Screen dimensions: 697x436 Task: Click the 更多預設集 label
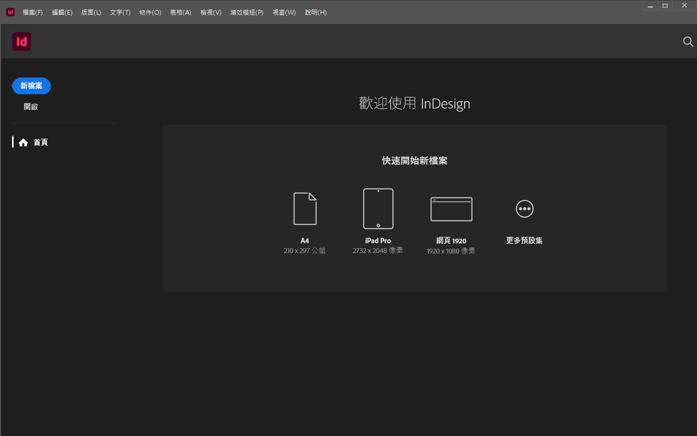click(x=524, y=241)
